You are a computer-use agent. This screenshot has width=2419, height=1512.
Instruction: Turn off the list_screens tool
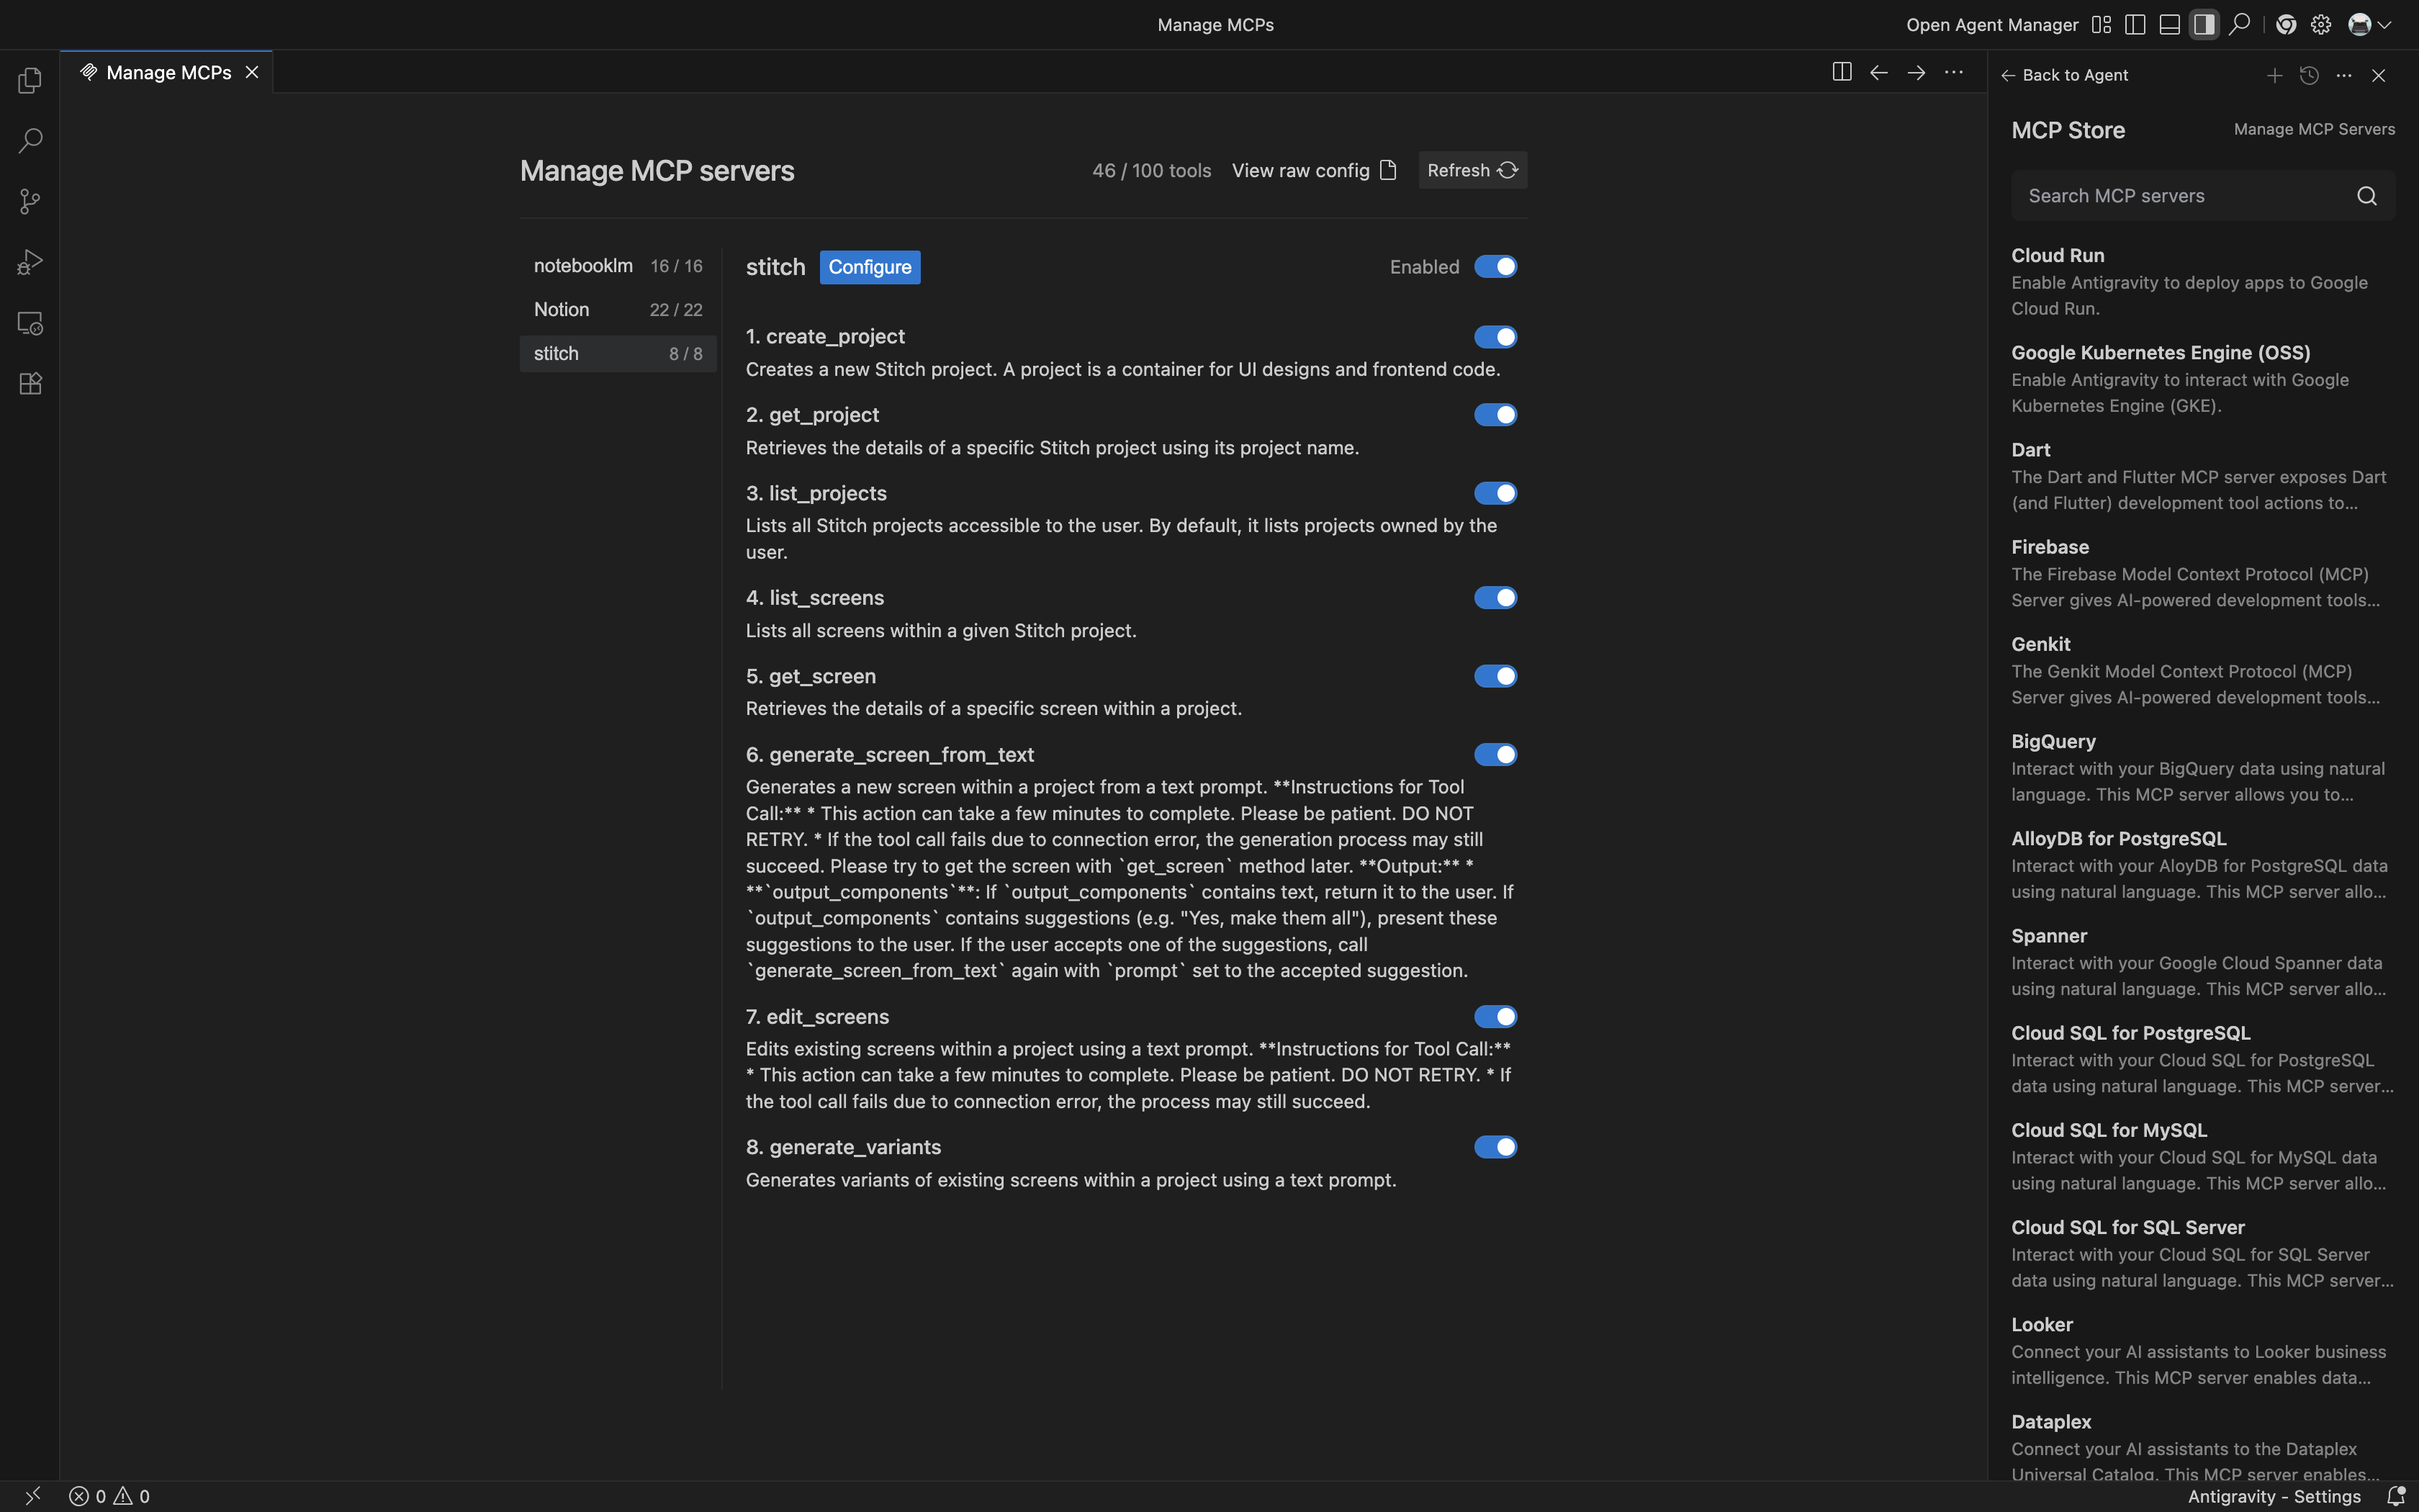[x=1495, y=598]
